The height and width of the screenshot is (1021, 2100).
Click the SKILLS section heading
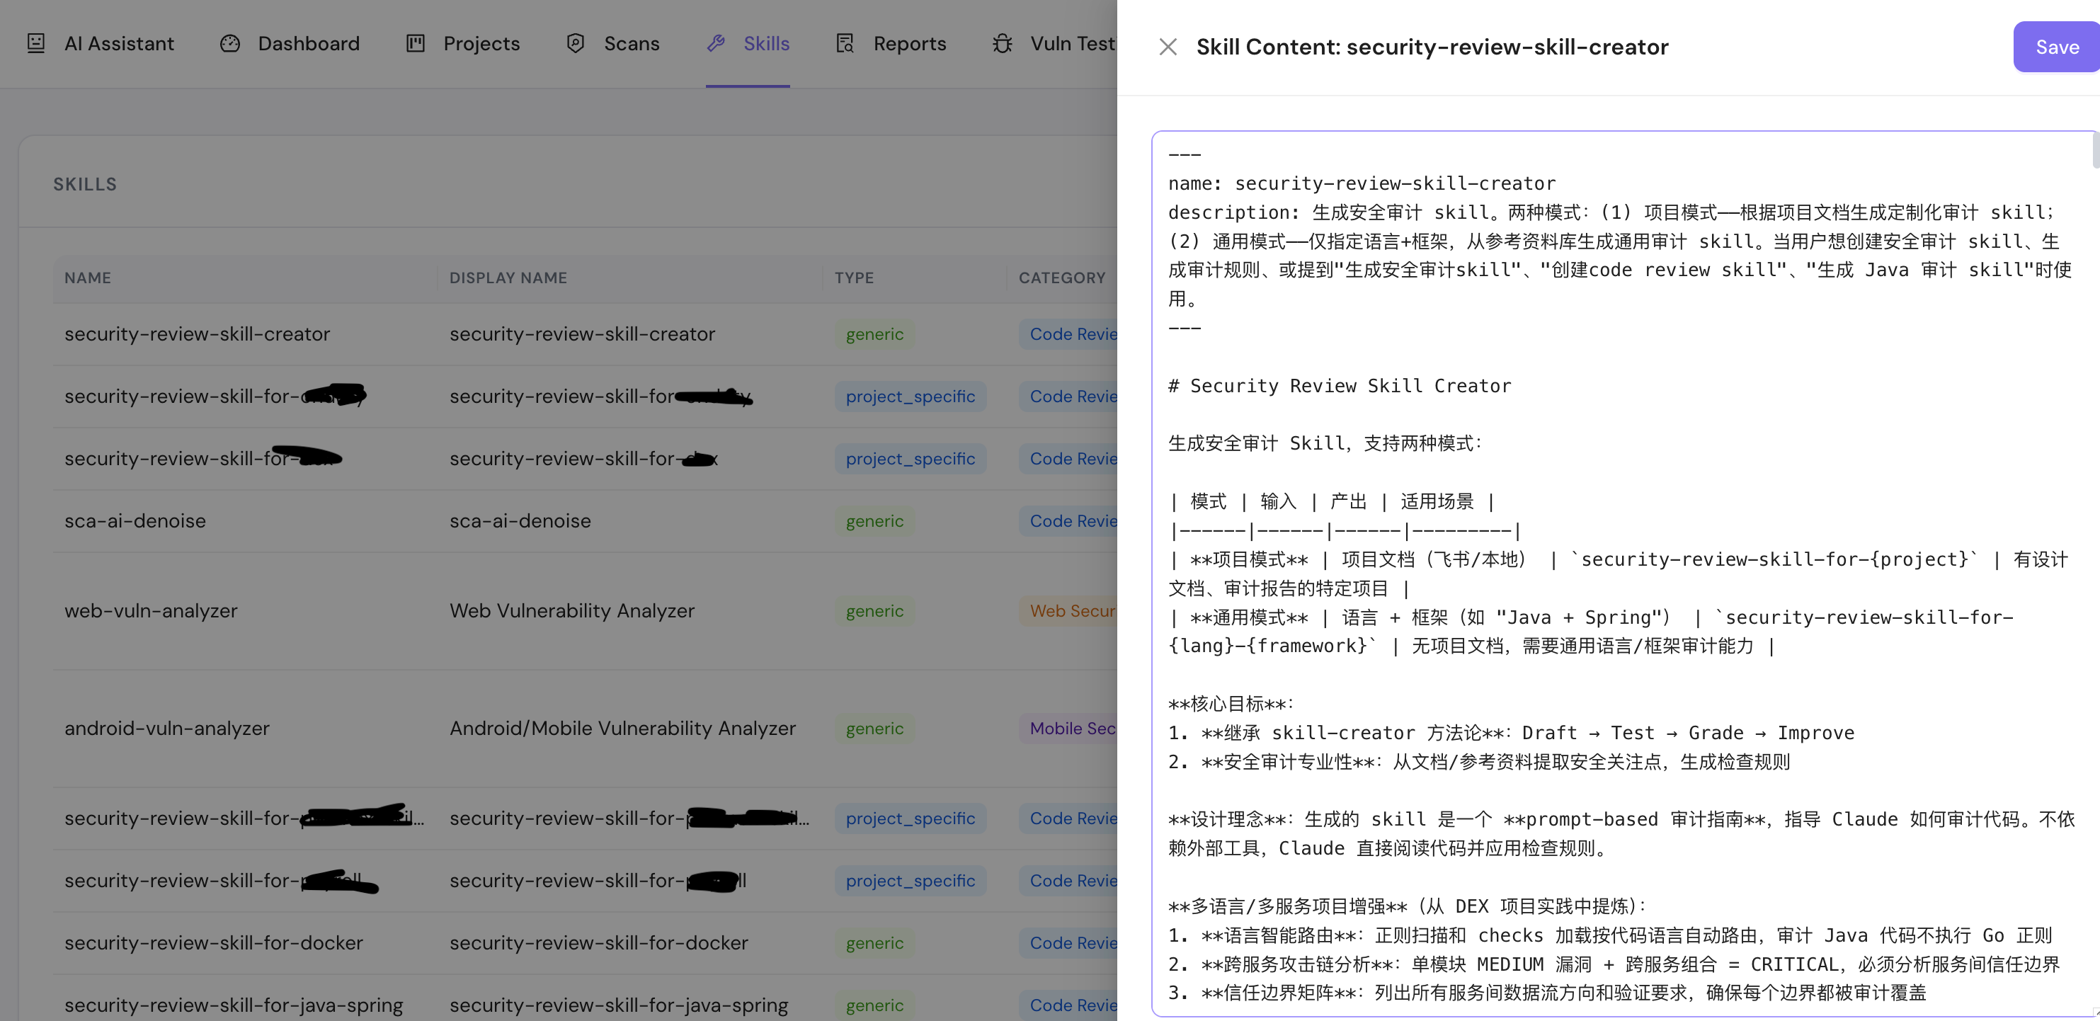point(85,183)
